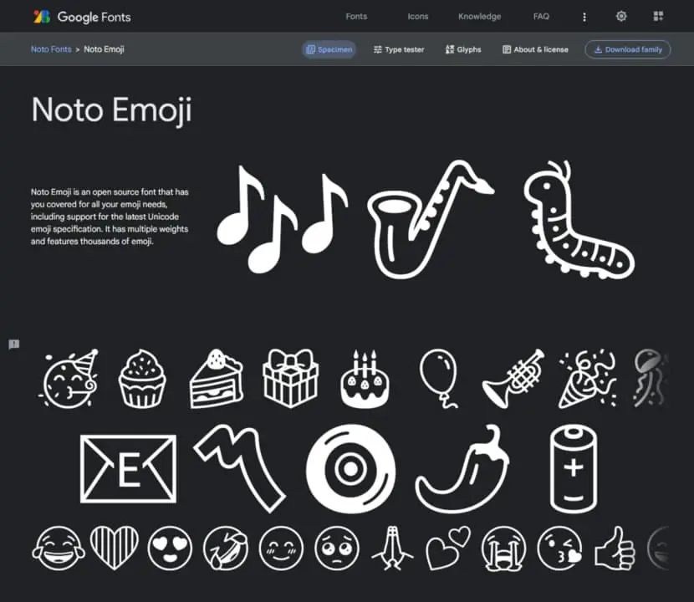Open the three-dot more options menu
The width and height of the screenshot is (694, 602).
(x=584, y=17)
